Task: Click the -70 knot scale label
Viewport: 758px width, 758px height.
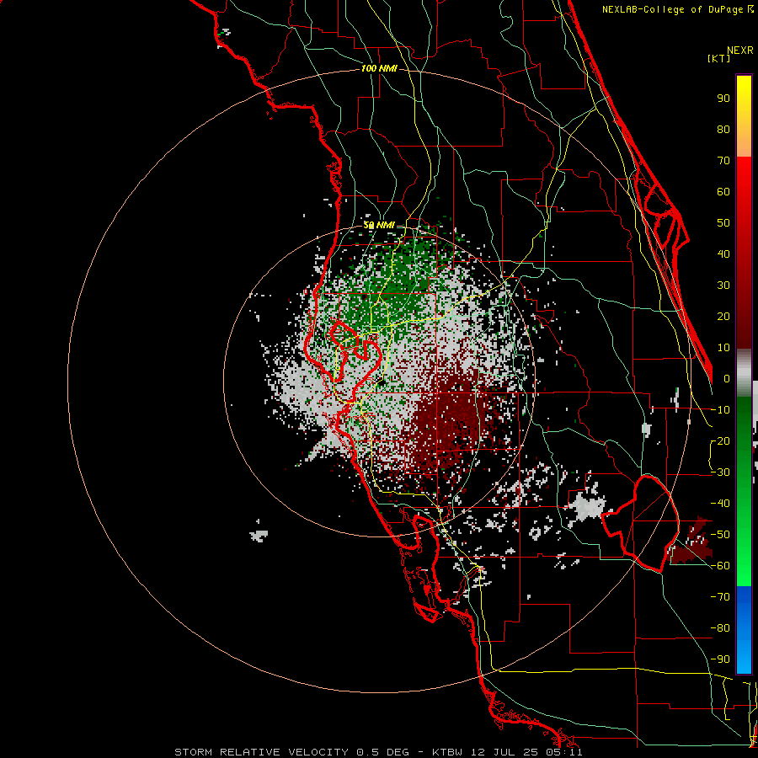Action: click(720, 597)
